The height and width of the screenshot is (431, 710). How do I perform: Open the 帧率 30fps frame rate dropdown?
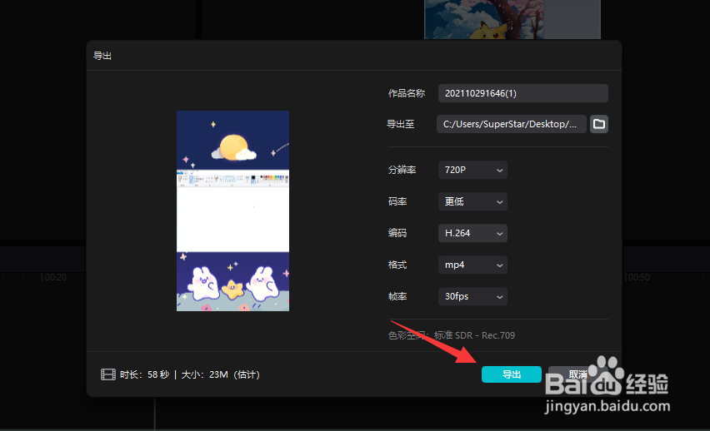click(472, 297)
